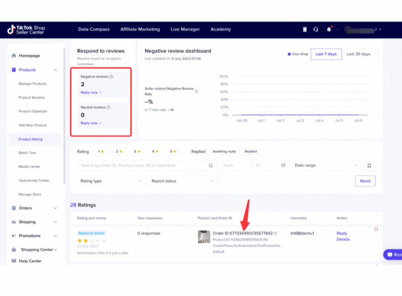Viewport: 402px width, 296px height.
Task: Click Reply now under Negative reviews
Action: point(91,92)
